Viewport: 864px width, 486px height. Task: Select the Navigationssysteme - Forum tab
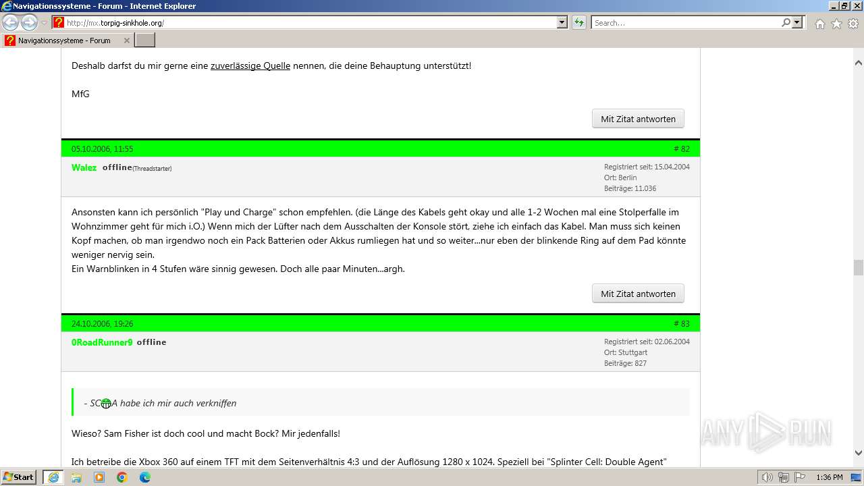[x=67, y=40]
